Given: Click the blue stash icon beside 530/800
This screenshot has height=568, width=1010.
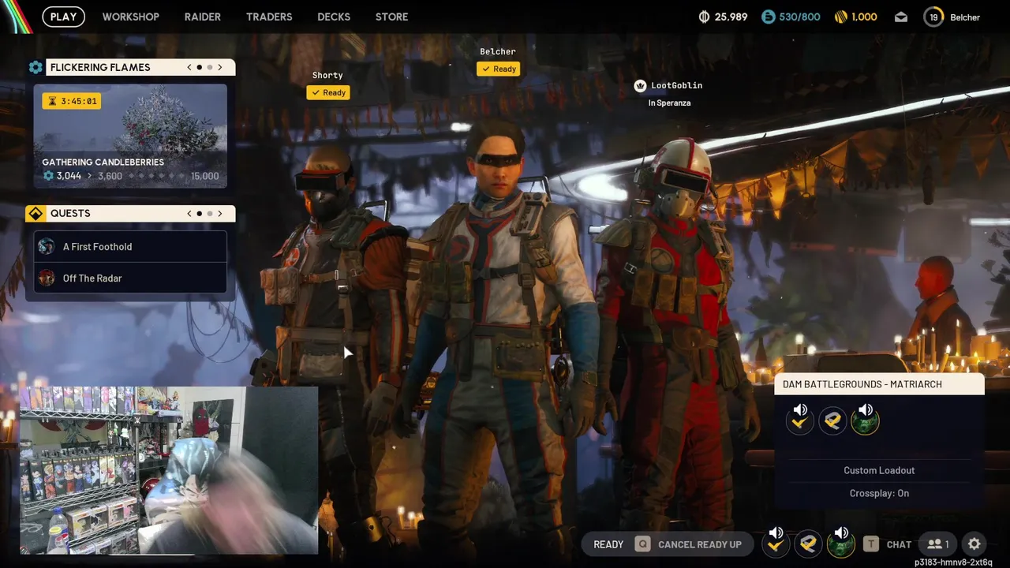Looking at the screenshot, I should [x=768, y=17].
